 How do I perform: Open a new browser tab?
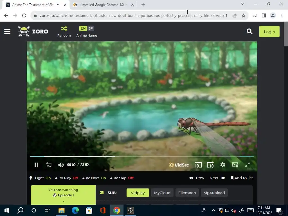tap(143, 5)
